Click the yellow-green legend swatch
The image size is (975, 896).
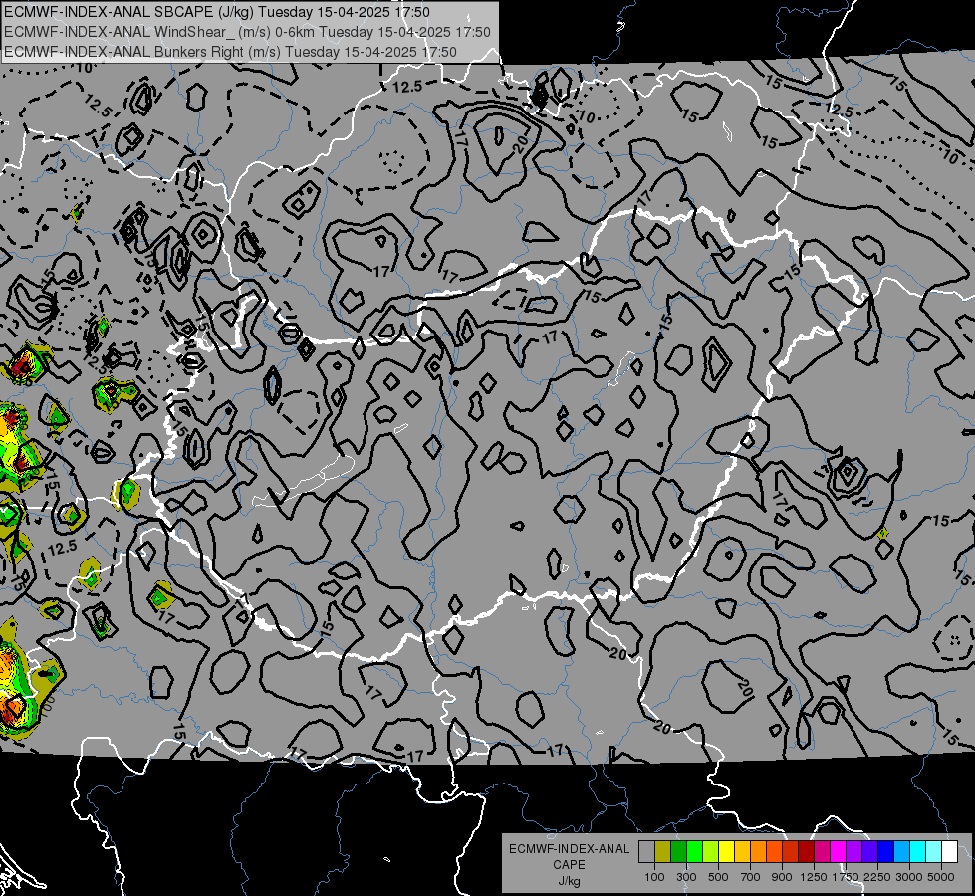[711, 852]
